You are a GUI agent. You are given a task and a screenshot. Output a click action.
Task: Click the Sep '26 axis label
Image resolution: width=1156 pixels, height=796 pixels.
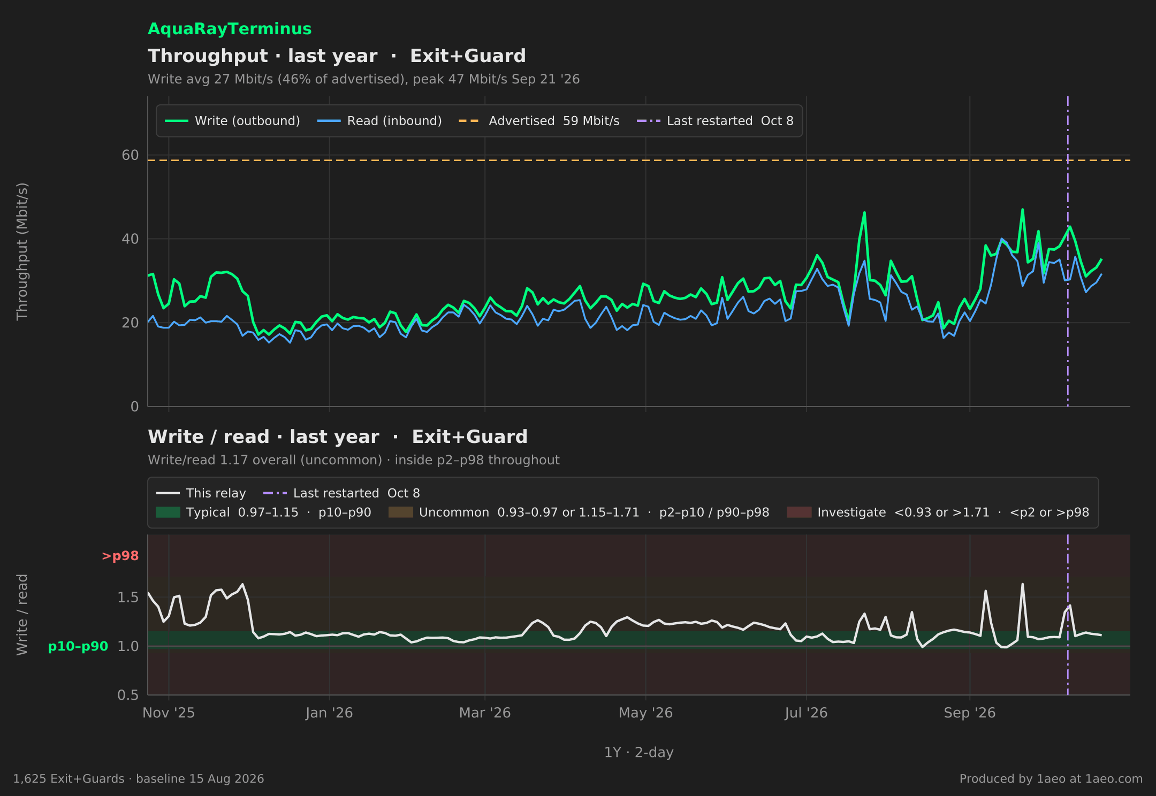[x=970, y=713]
